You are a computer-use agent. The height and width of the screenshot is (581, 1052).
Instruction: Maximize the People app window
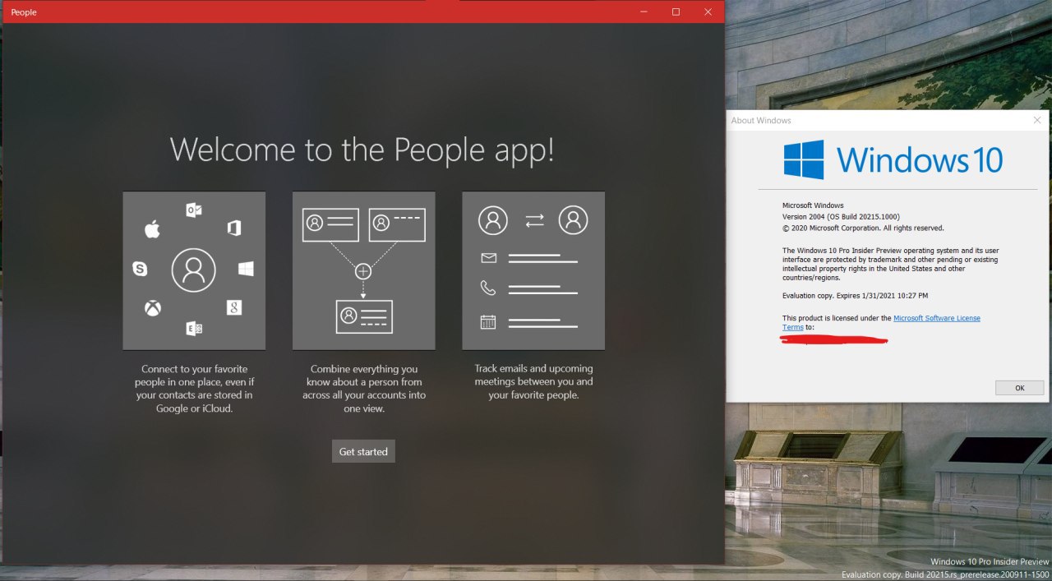676,12
